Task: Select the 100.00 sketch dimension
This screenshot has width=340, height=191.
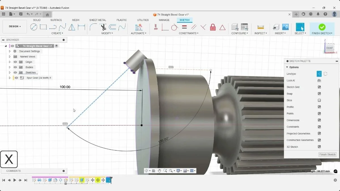Action: (x=65, y=87)
